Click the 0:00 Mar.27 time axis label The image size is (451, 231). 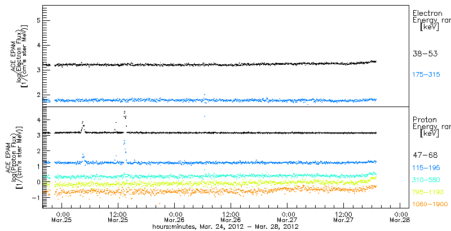(x=287, y=217)
